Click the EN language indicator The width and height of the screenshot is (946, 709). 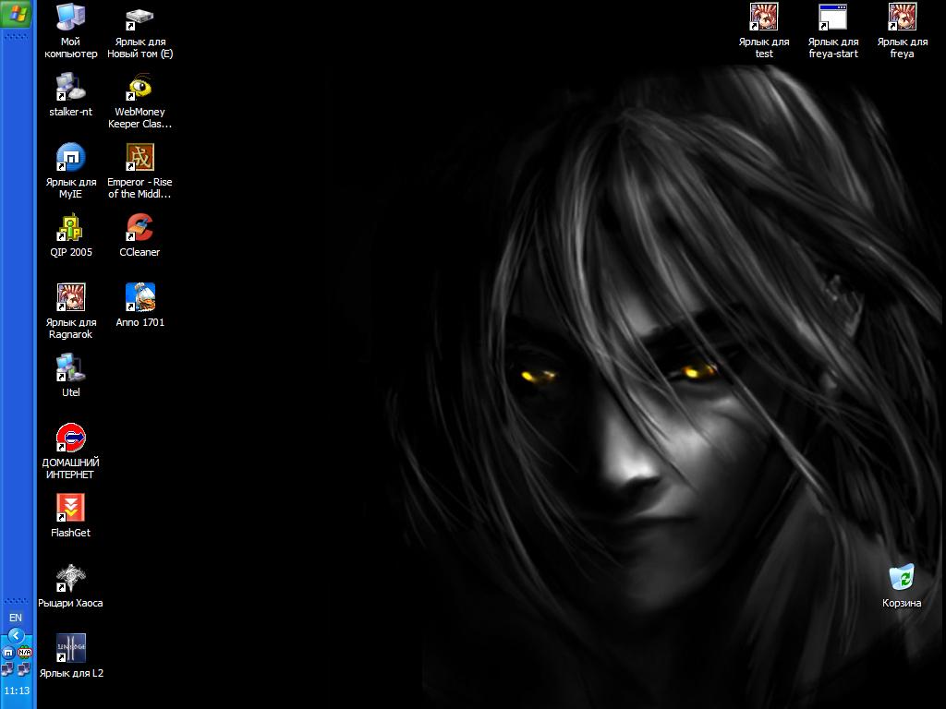[16, 618]
